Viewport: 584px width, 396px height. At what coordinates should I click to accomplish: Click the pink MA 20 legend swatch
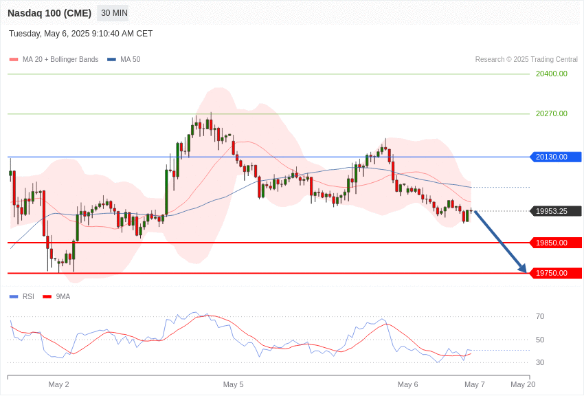coord(14,60)
